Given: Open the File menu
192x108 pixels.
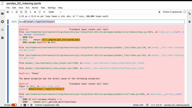Looking at the screenshot, I should tap(8, 8).
